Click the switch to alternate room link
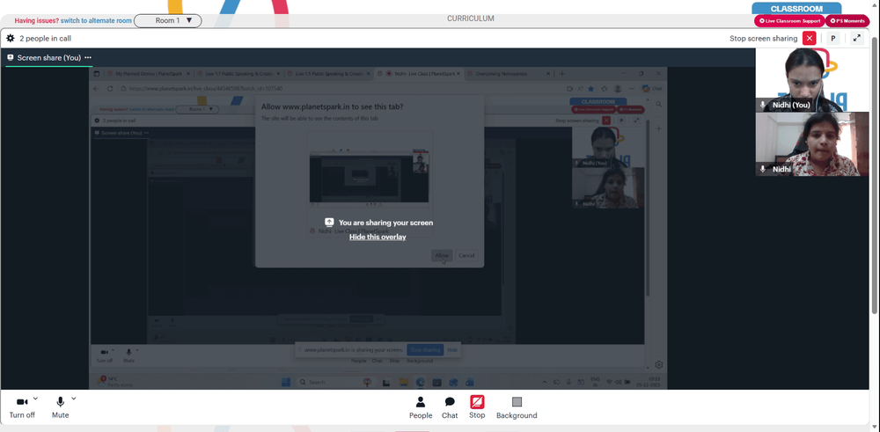Viewport: 880px width, 432px height. pyautogui.click(x=96, y=21)
